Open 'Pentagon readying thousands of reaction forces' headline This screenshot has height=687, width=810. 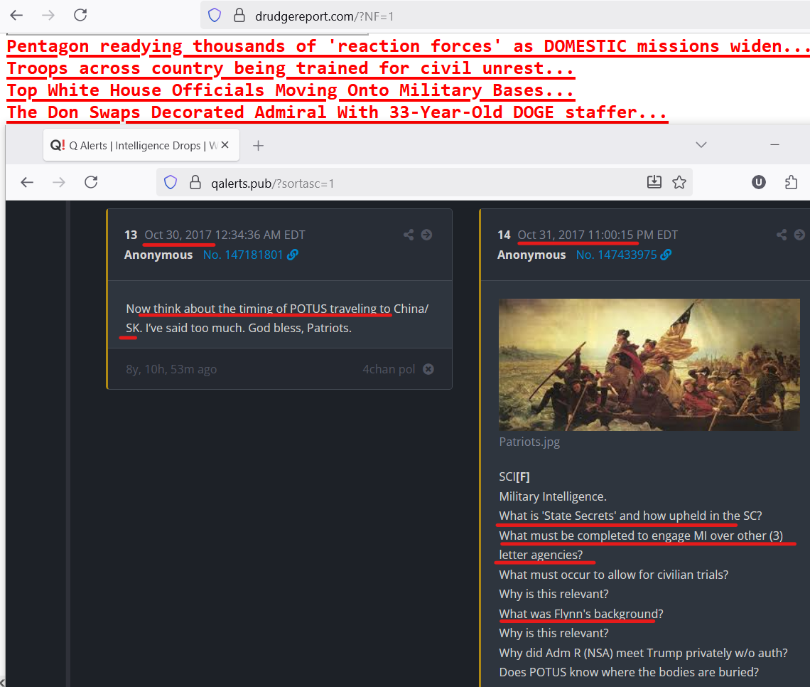(x=408, y=46)
